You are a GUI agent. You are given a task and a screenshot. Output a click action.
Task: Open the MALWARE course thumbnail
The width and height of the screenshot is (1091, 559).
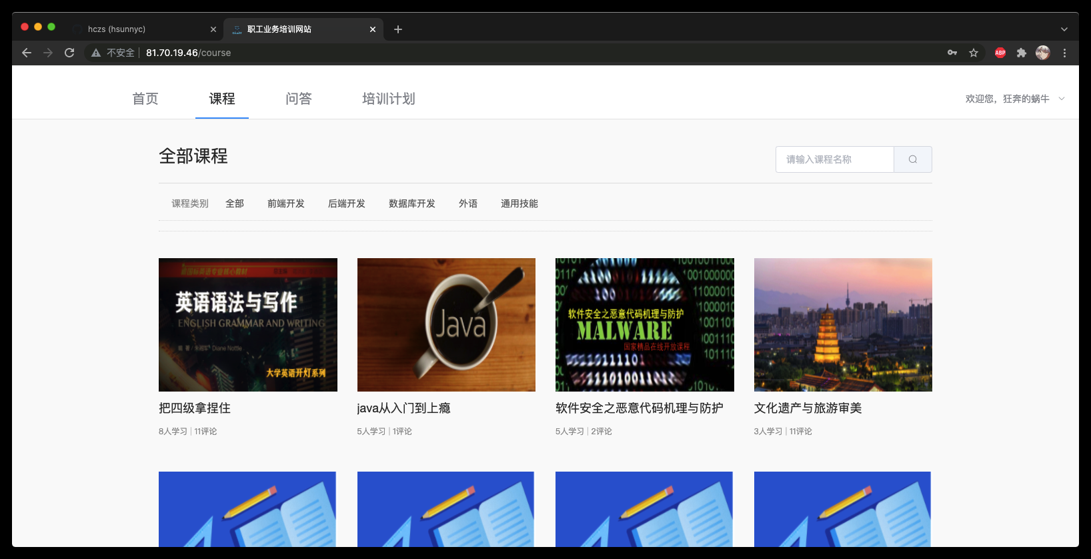point(645,325)
